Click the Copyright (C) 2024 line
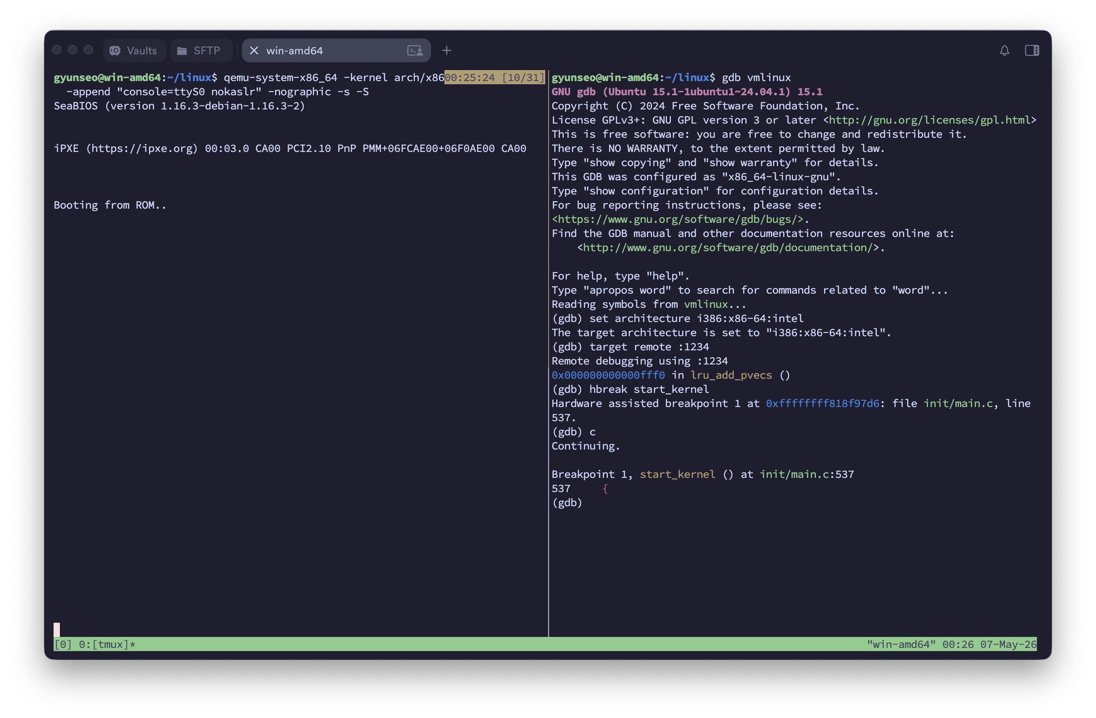 [706, 106]
